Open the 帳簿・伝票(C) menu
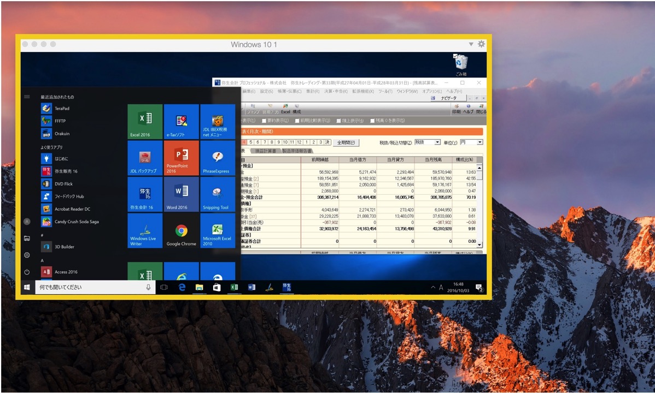Image resolution: width=655 pixels, height=393 pixels. 289,91
